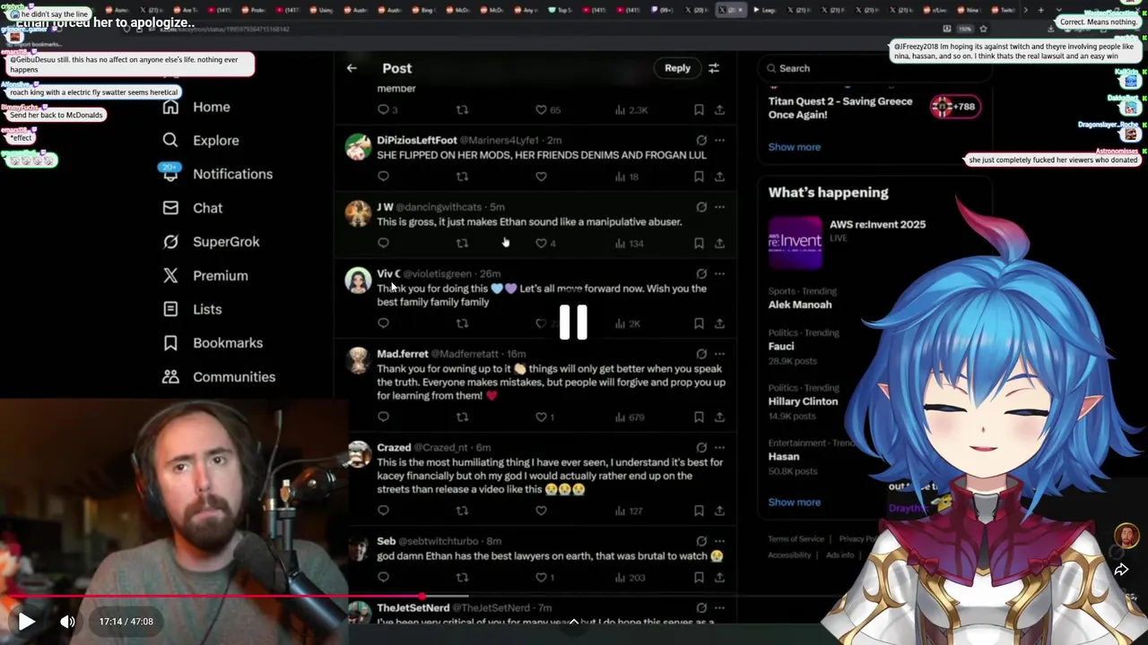The image size is (1148, 645).
Task: Reply to J W's tweet
Action: pyautogui.click(x=383, y=243)
